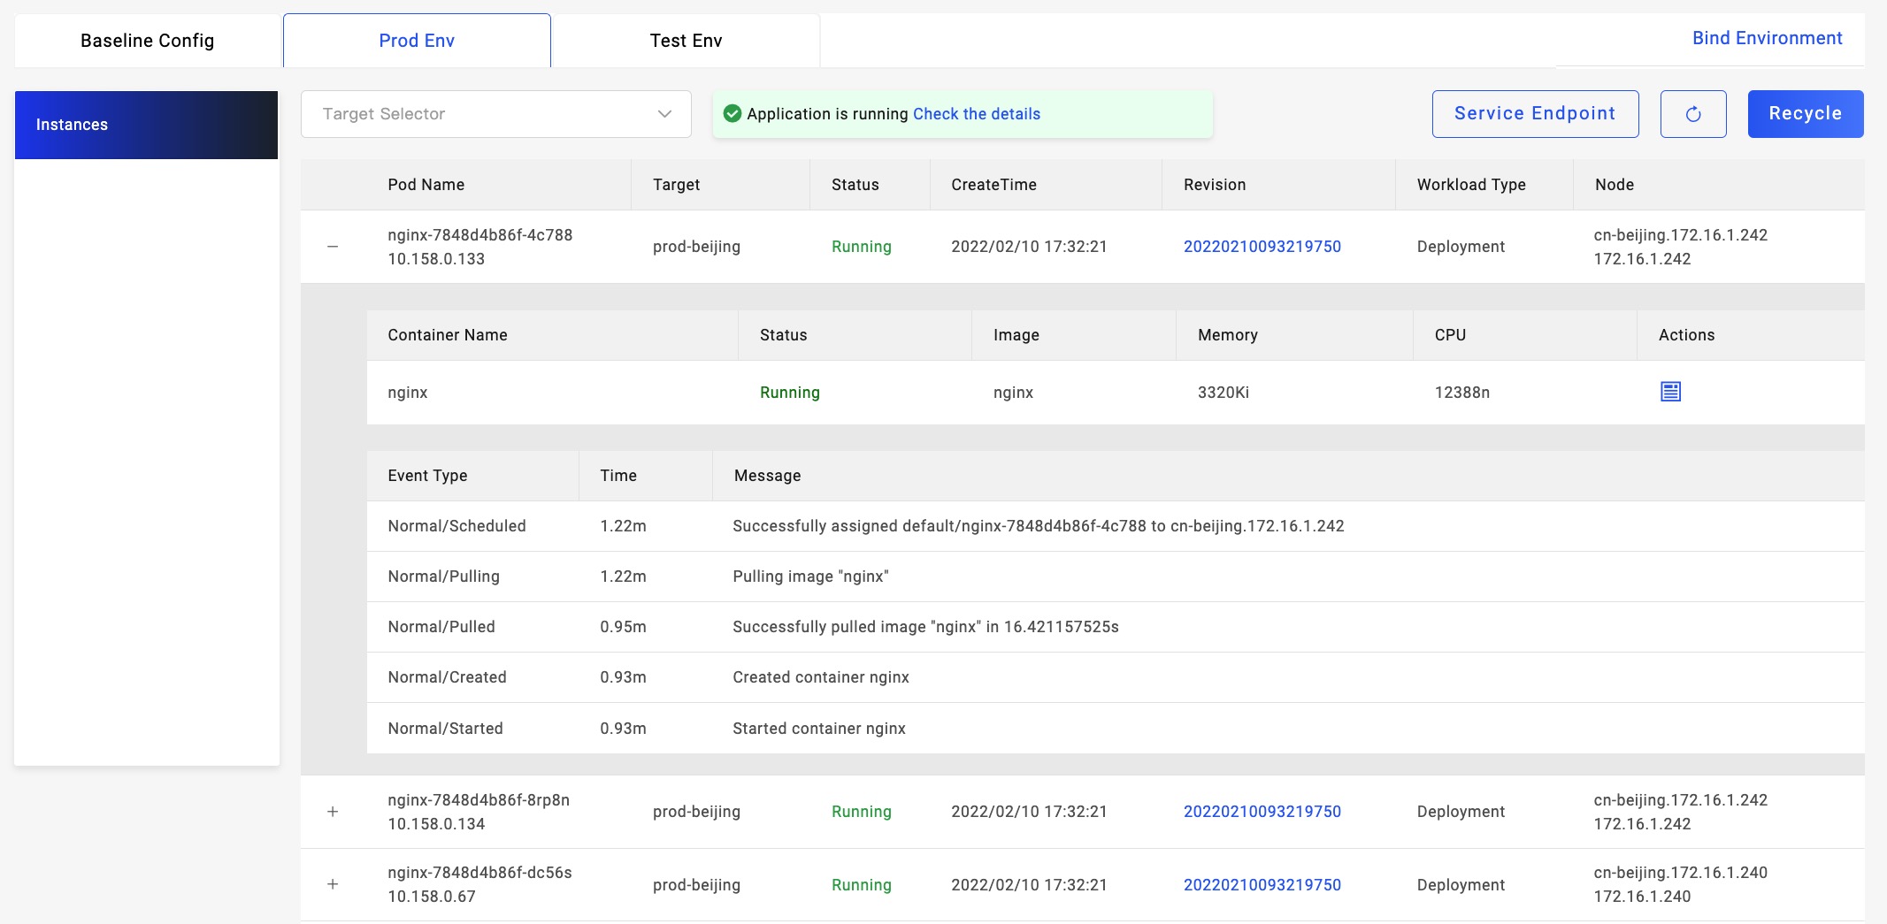The height and width of the screenshot is (924, 1887).
Task: Select Instances in the left sidebar
Action: click(x=146, y=125)
